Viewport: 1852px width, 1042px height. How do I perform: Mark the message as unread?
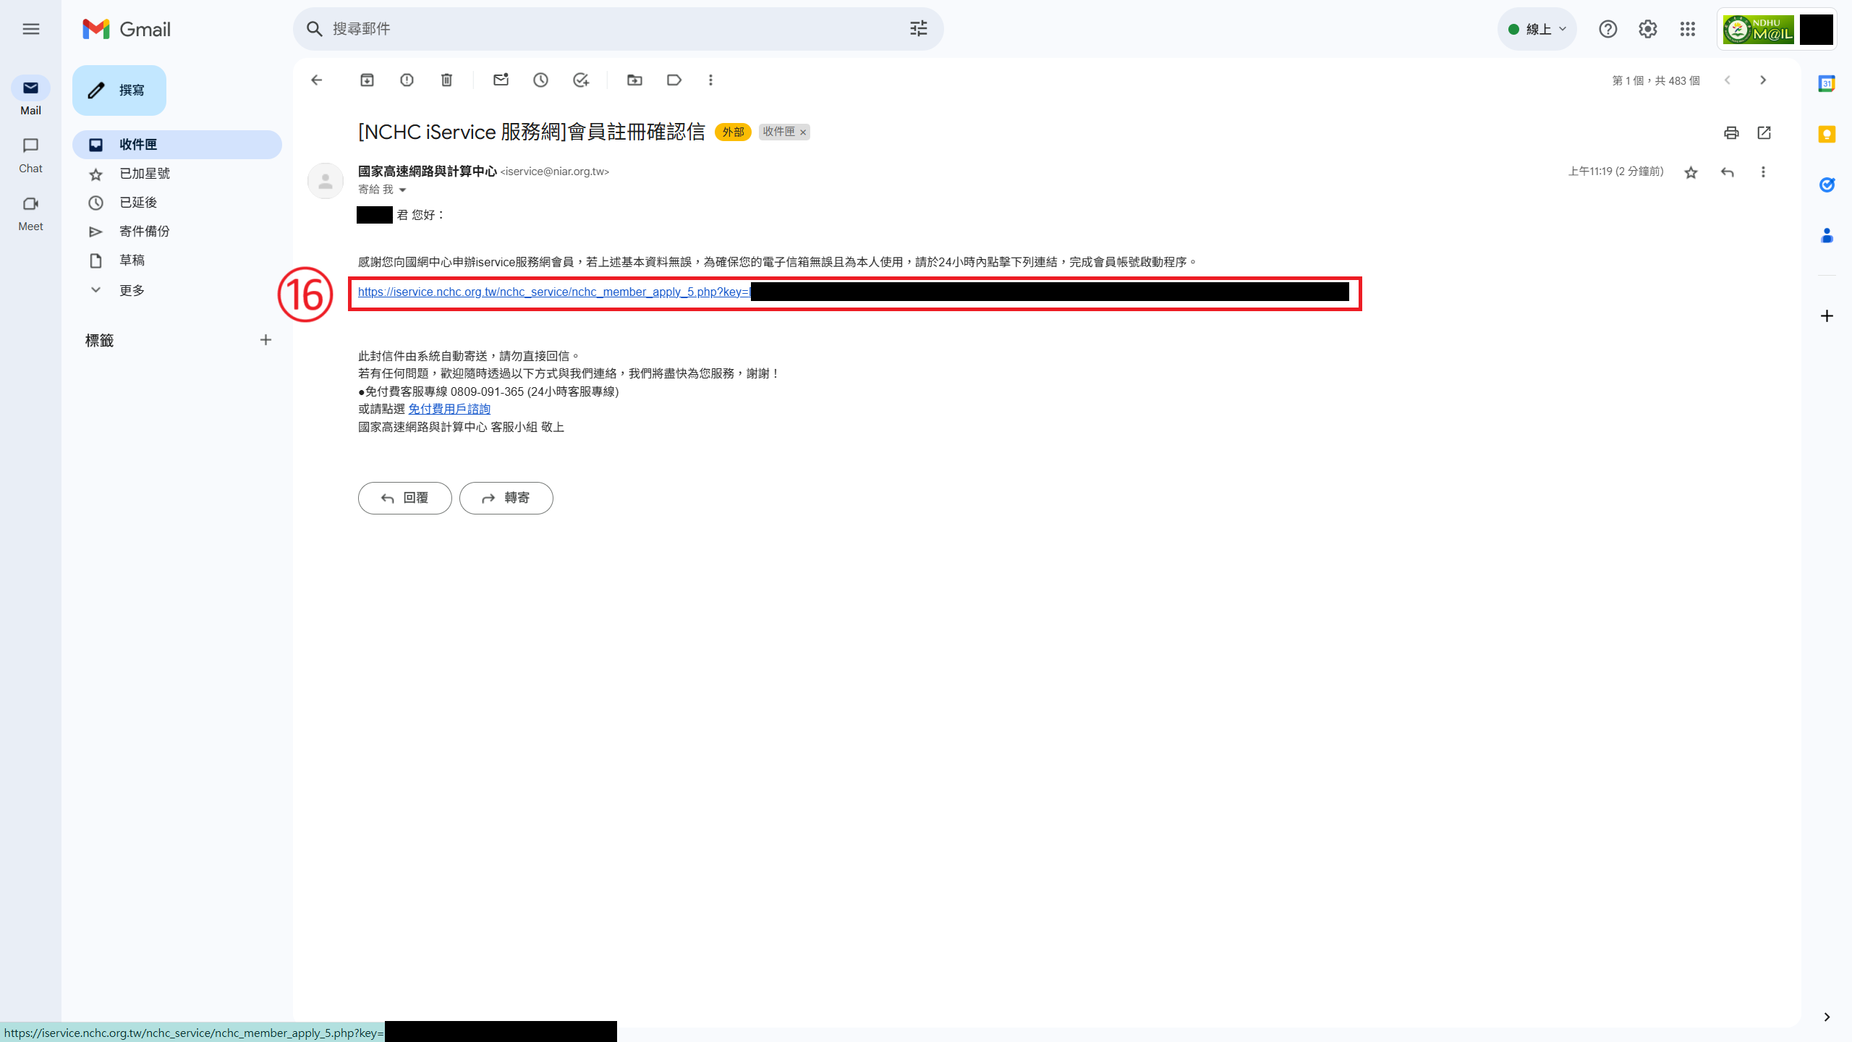click(501, 80)
